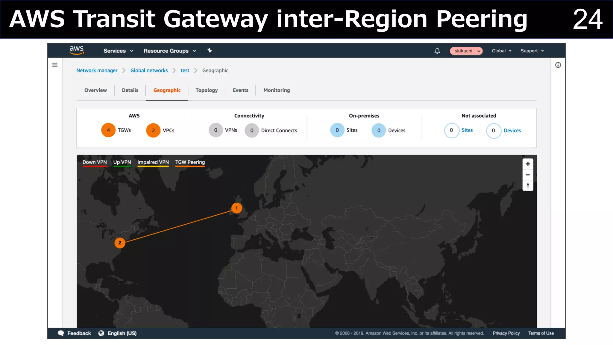Zoom in on the map

[x=528, y=164]
